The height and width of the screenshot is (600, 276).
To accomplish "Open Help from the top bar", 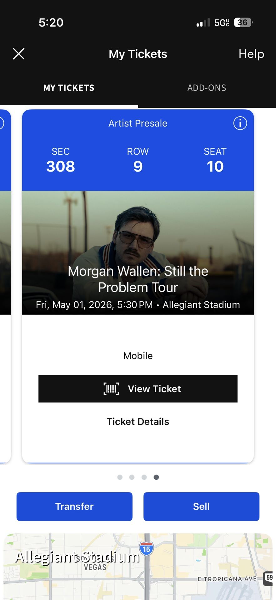I will [x=251, y=54].
